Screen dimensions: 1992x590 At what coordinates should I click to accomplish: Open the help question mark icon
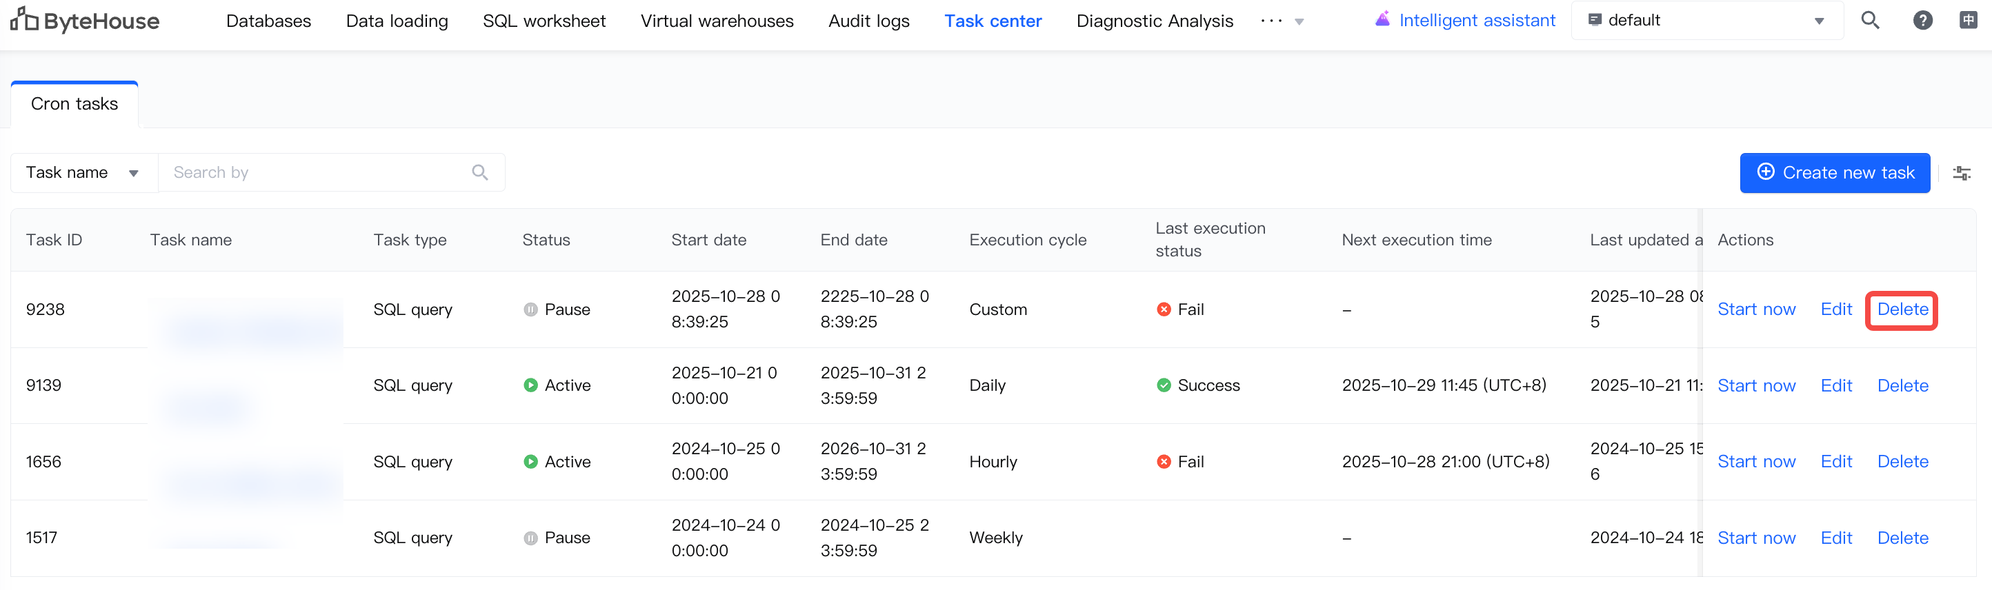coord(1922,21)
